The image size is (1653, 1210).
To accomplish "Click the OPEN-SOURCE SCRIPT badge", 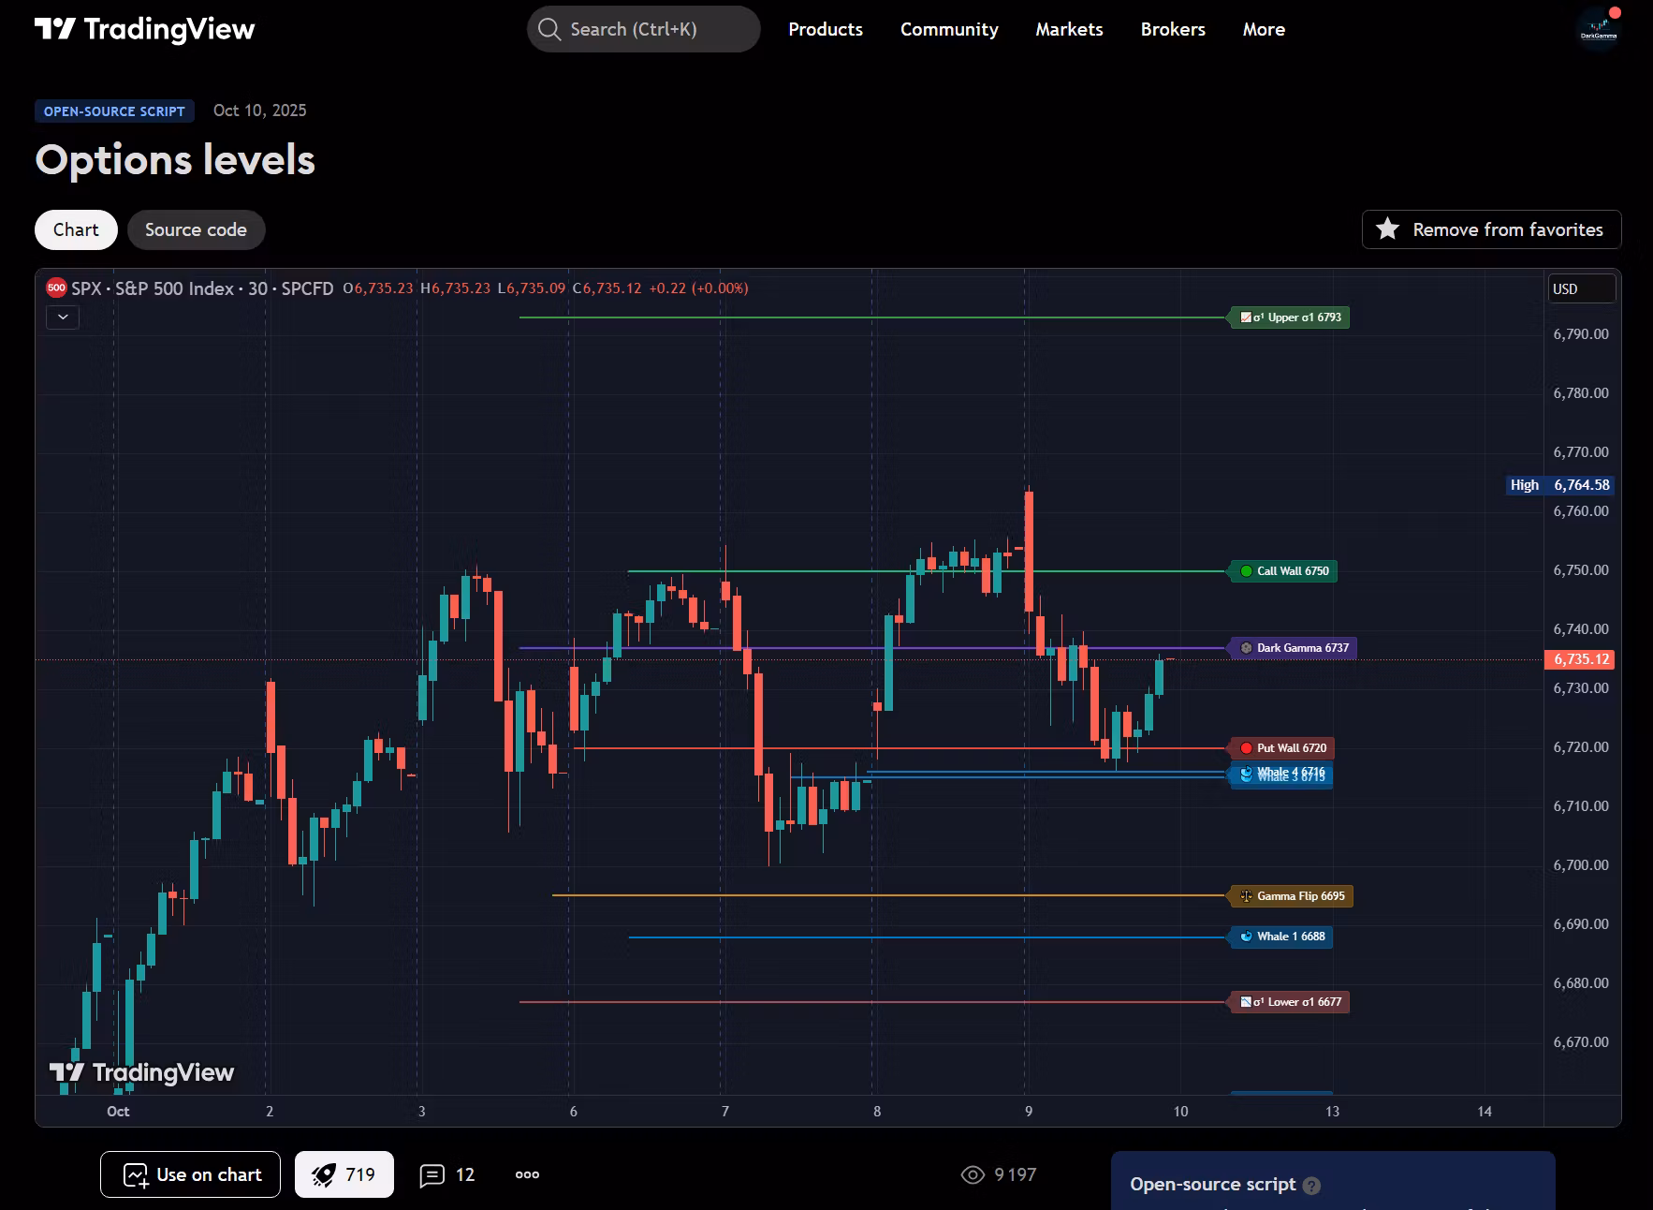I will pyautogui.click(x=114, y=111).
